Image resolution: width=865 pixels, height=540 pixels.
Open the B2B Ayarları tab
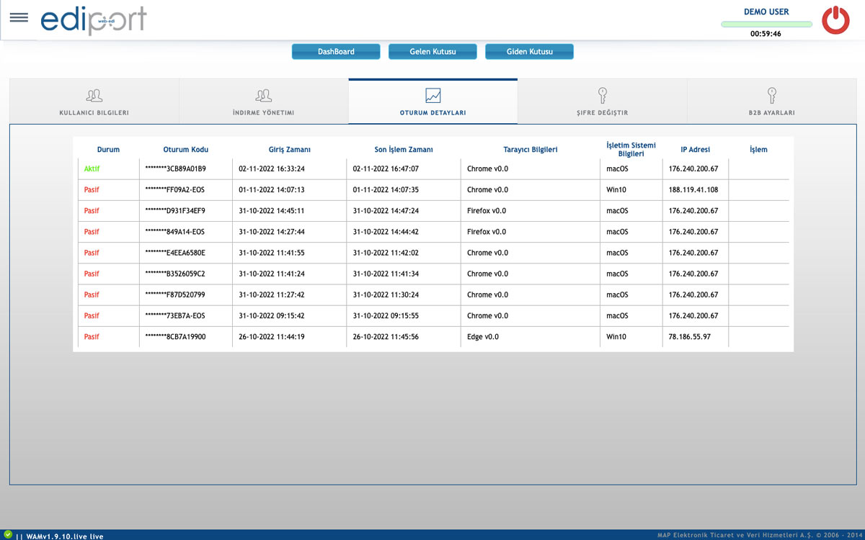point(772,101)
